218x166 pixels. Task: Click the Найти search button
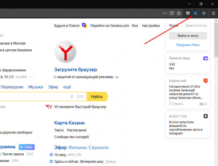[x=97, y=96]
